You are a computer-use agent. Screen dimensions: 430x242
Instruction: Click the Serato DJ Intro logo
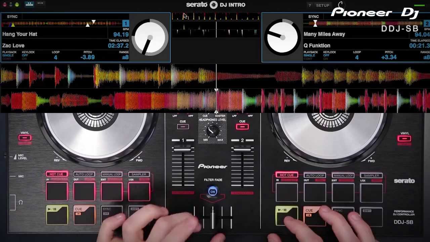[x=216, y=5]
